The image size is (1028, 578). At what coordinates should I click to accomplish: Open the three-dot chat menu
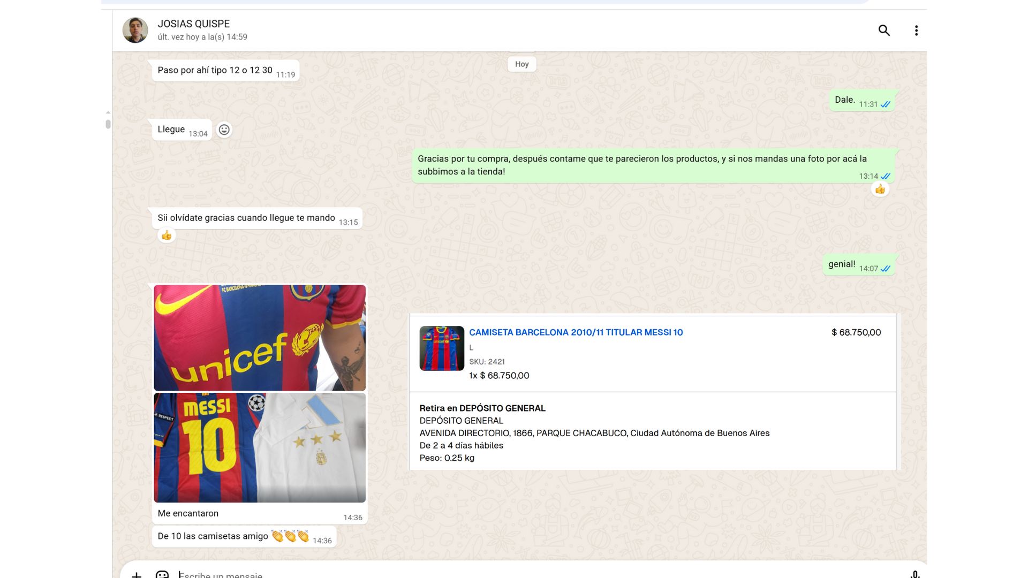point(916,31)
